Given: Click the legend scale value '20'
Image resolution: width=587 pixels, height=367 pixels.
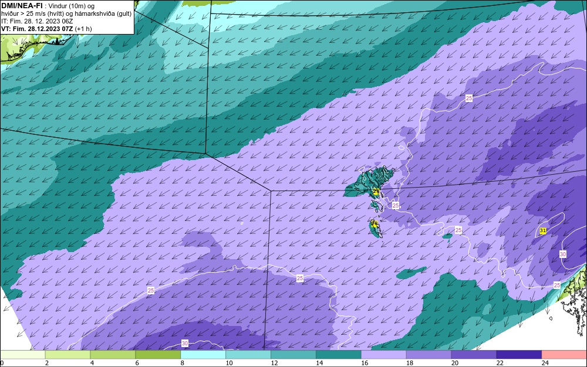Looking at the screenshot, I should coord(455,363).
